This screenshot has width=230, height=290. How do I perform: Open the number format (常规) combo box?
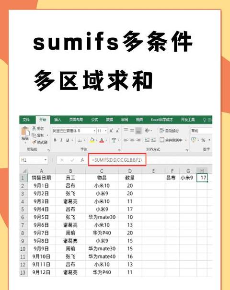click(201, 131)
